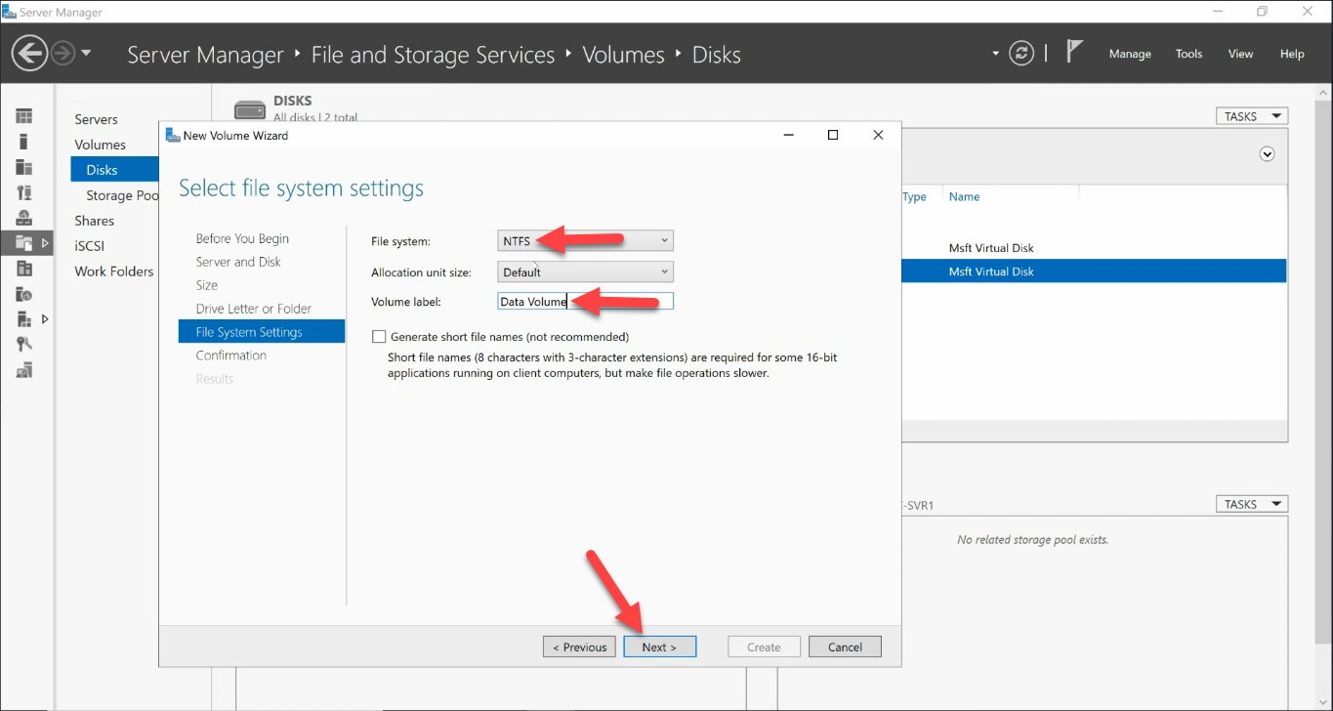Go to the Size wizard step
The width and height of the screenshot is (1333, 711).
pyautogui.click(x=206, y=285)
